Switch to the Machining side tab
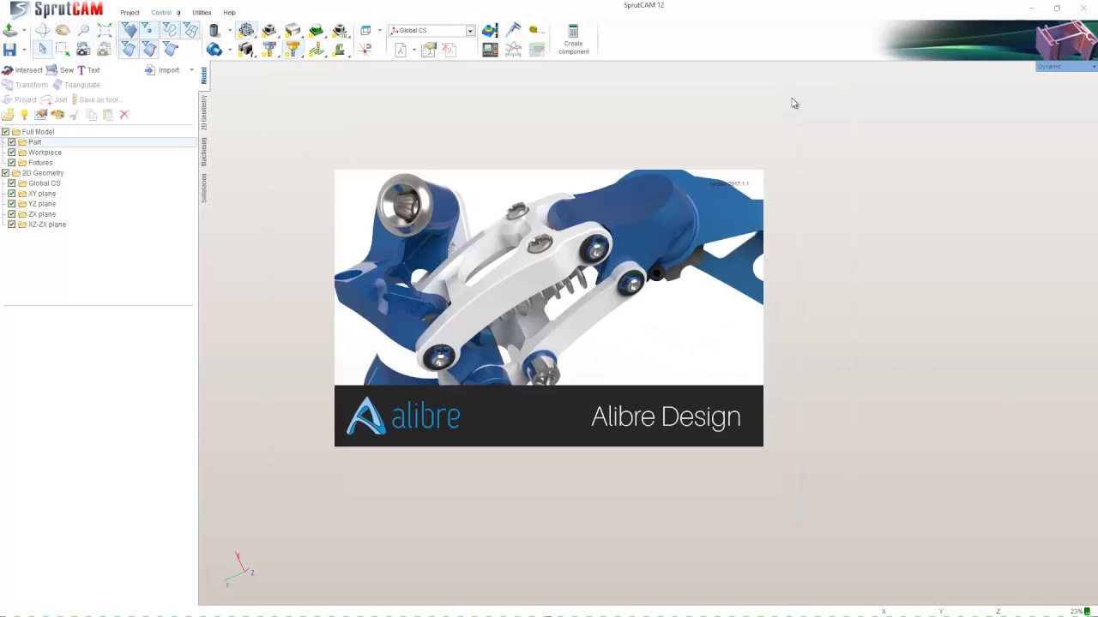1098x617 pixels. coord(204,152)
